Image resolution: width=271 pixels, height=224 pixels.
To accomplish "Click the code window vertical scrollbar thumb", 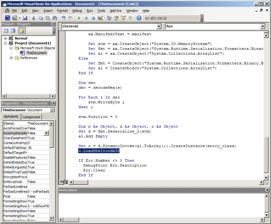I will [x=266, y=155].
